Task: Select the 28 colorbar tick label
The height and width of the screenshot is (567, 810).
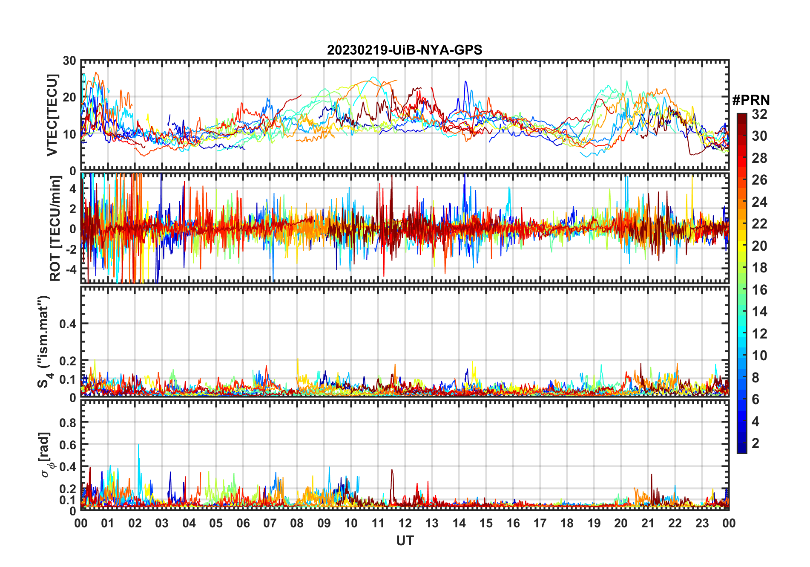Action: [x=759, y=158]
